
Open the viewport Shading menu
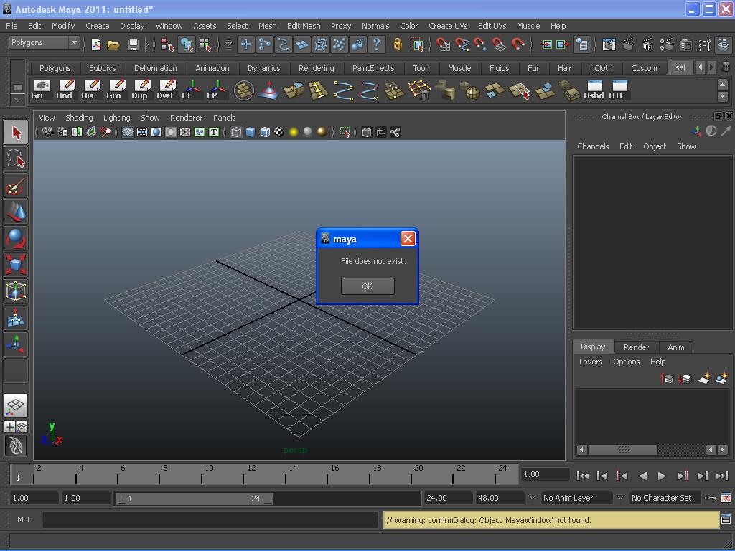pos(79,118)
